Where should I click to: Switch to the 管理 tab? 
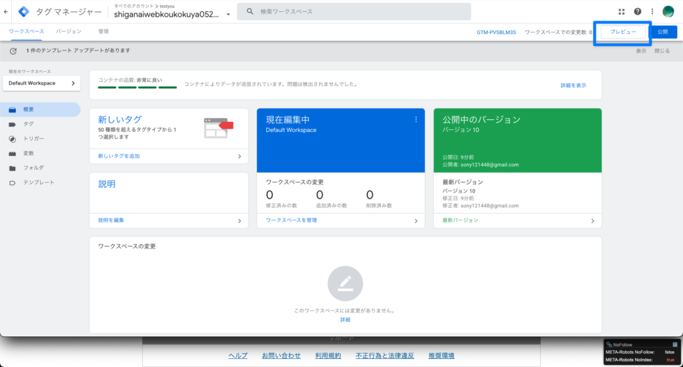point(103,31)
